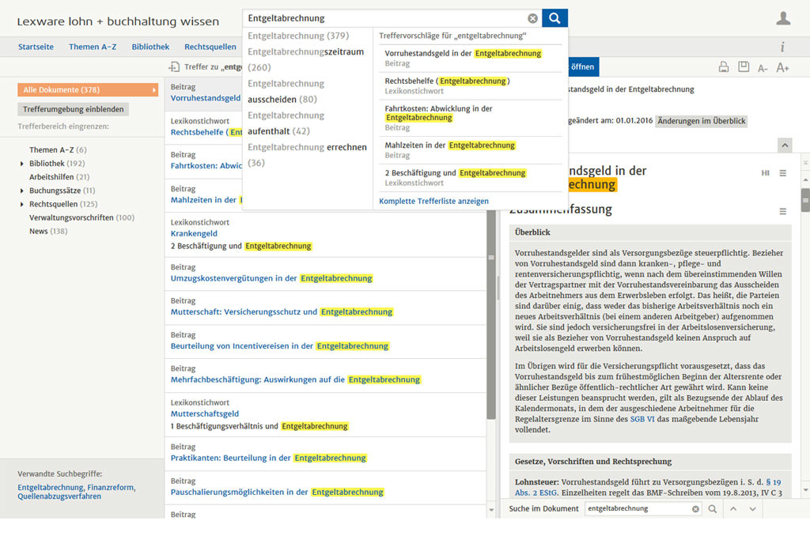The height and width of the screenshot is (536, 810).
Task: Open the user profile icon
Action: point(783,19)
